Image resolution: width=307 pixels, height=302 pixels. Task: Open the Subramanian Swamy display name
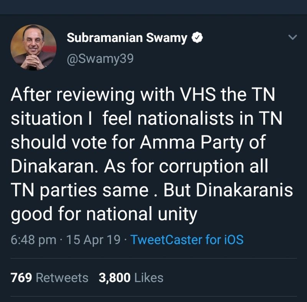(127, 38)
